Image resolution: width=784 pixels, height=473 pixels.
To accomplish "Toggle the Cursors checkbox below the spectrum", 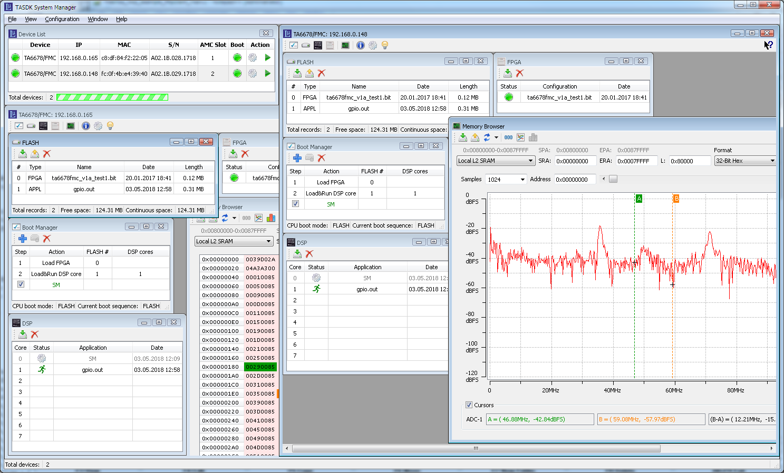I will (x=469, y=405).
